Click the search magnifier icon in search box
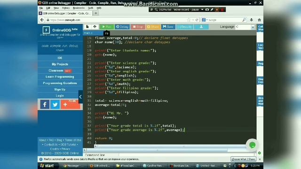 pyautogui.click(x=244, y=20)
